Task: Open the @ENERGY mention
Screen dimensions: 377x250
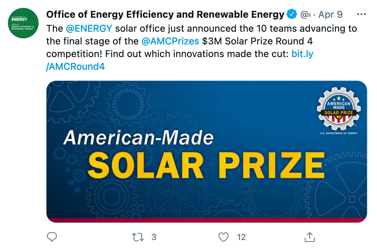Action: coord(89,29)
